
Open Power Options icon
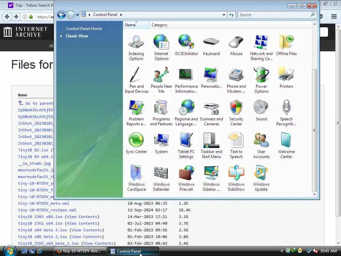pos(261,80)
